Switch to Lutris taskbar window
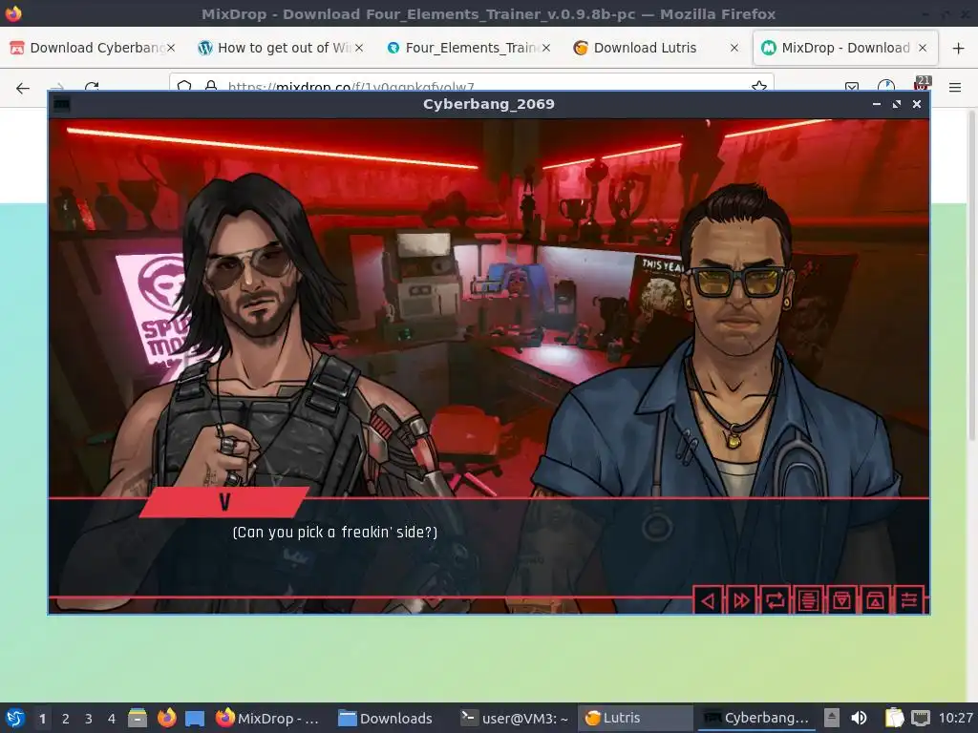Image resolution: width=978 pixels, height=733 pixels. pyautogui.click(x=635, y=718)
